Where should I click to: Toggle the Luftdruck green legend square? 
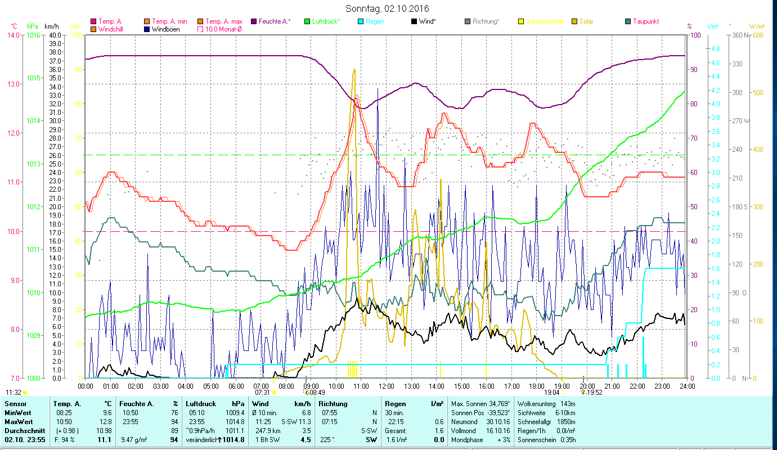point(307,22)
